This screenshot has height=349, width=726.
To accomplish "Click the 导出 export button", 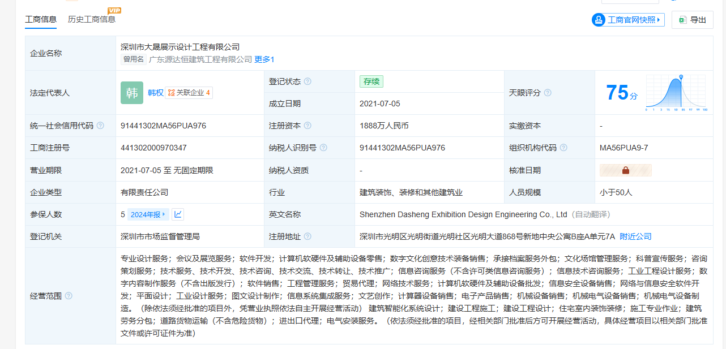I will 692,20.
